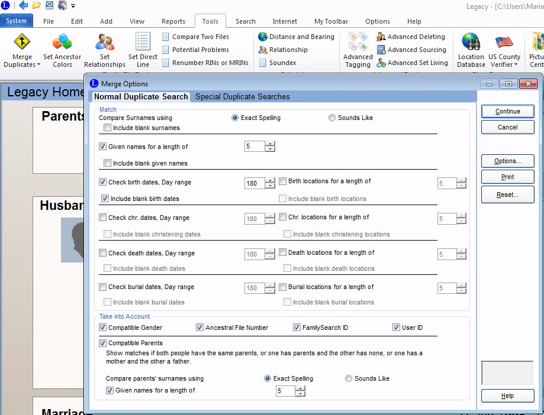Click the Reset button
The height and width of the screenshot is (415, 544).
coord(507,194)
